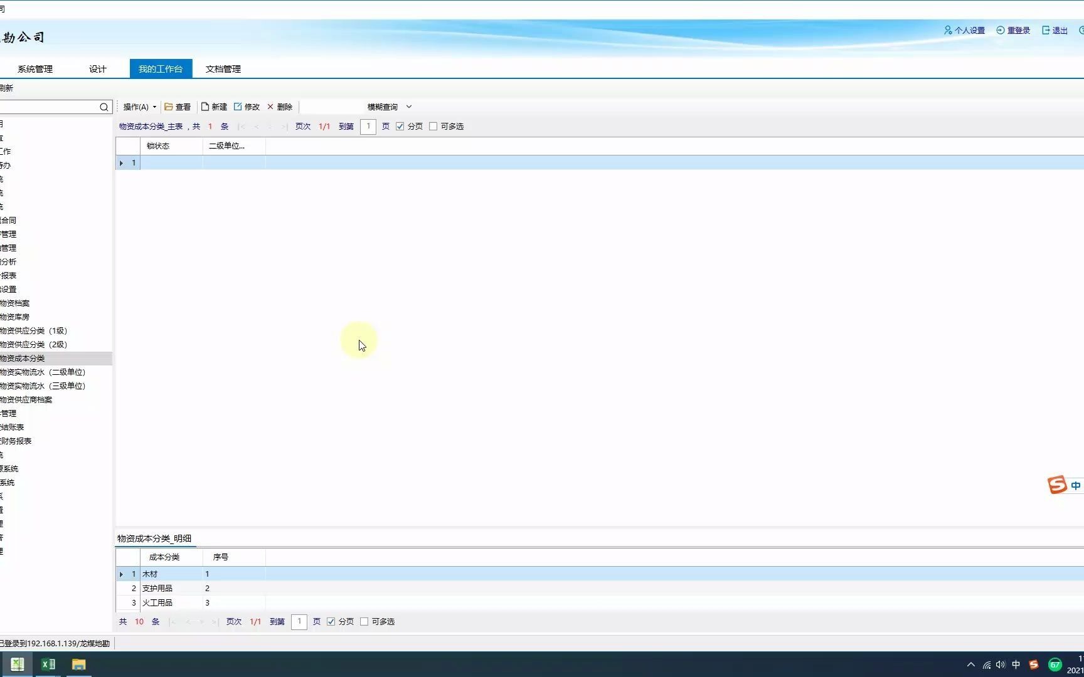Toggle 中 language indicator in tray
The image size is (1084, 677).
(x=1016, y=664)
